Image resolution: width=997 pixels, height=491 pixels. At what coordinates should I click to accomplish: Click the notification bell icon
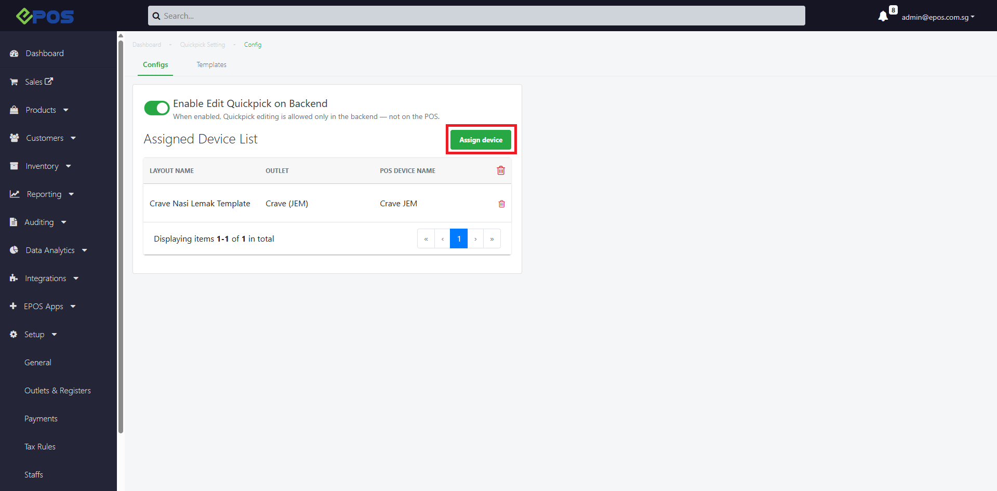point(883,17)
